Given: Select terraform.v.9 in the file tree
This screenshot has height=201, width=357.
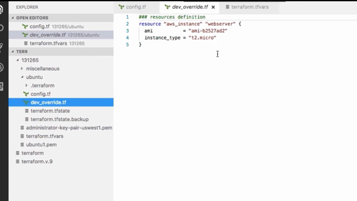Looking at the screenshot, I should tap(37, 161).
